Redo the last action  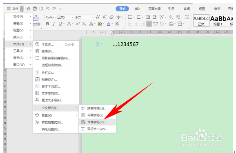[x=54, y=9]
